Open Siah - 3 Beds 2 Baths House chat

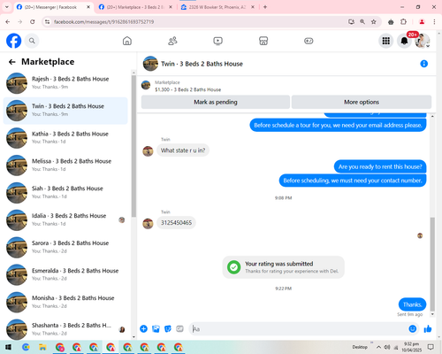click(65, 193)
